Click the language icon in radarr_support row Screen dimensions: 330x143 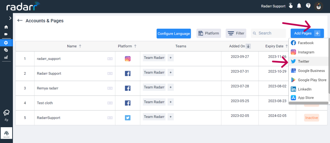pos(110,59)
